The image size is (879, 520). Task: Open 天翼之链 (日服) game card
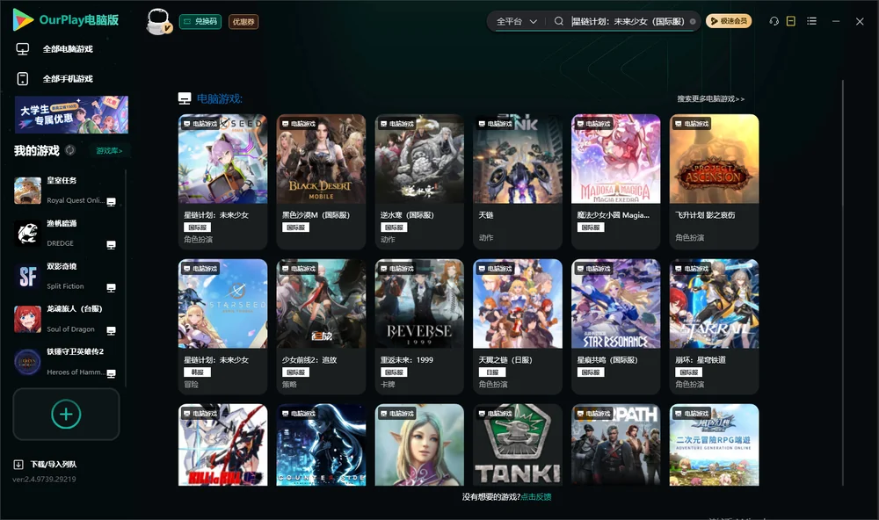pos(518,327)
